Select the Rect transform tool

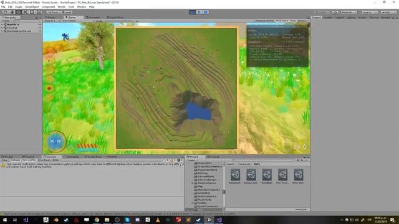pos(32,12)
